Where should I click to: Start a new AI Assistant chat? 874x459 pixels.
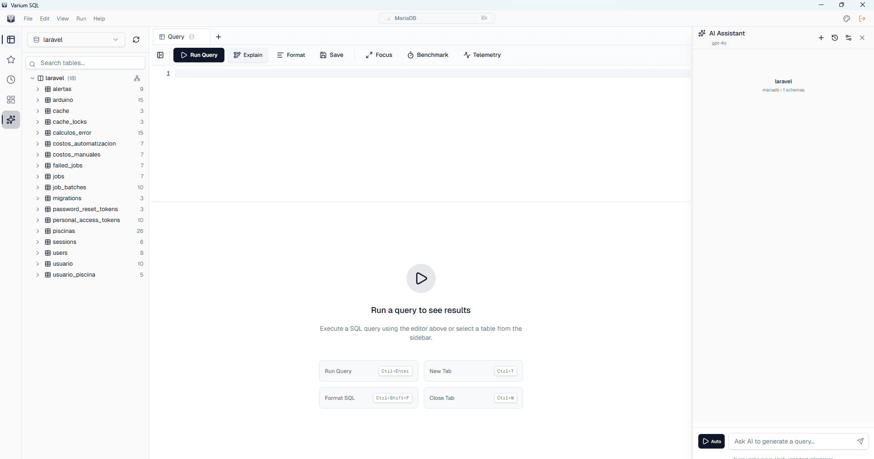pyautogui.click(x=821, y=38)
